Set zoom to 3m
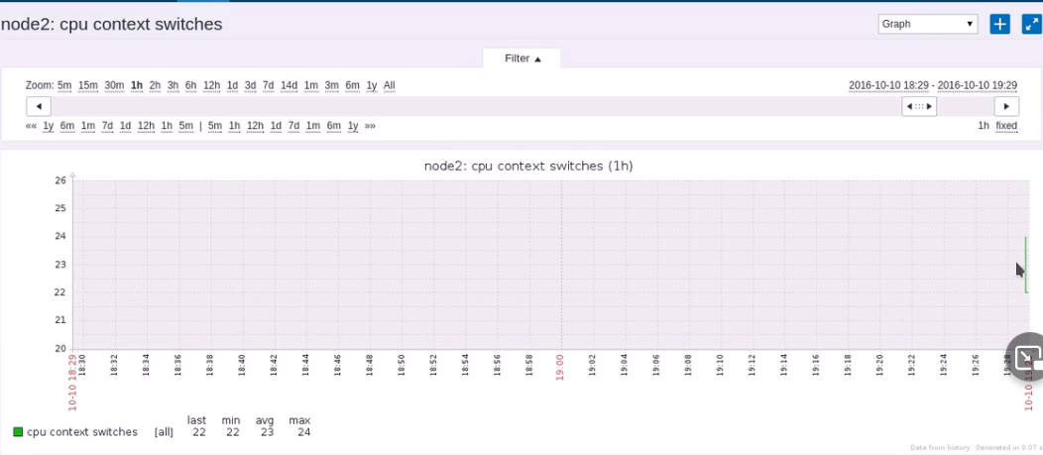This screenshot has width=1043, height=455. pyautogui.click(x=331, y=86)
